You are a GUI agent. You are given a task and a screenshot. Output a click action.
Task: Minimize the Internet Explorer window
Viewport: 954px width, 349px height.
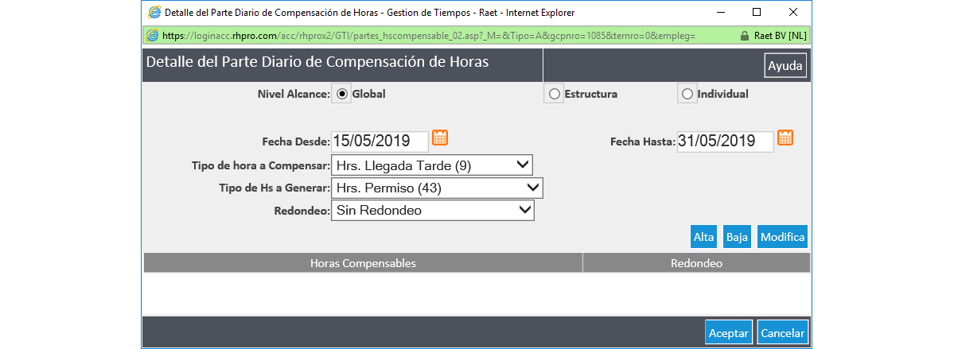(720, 12)
